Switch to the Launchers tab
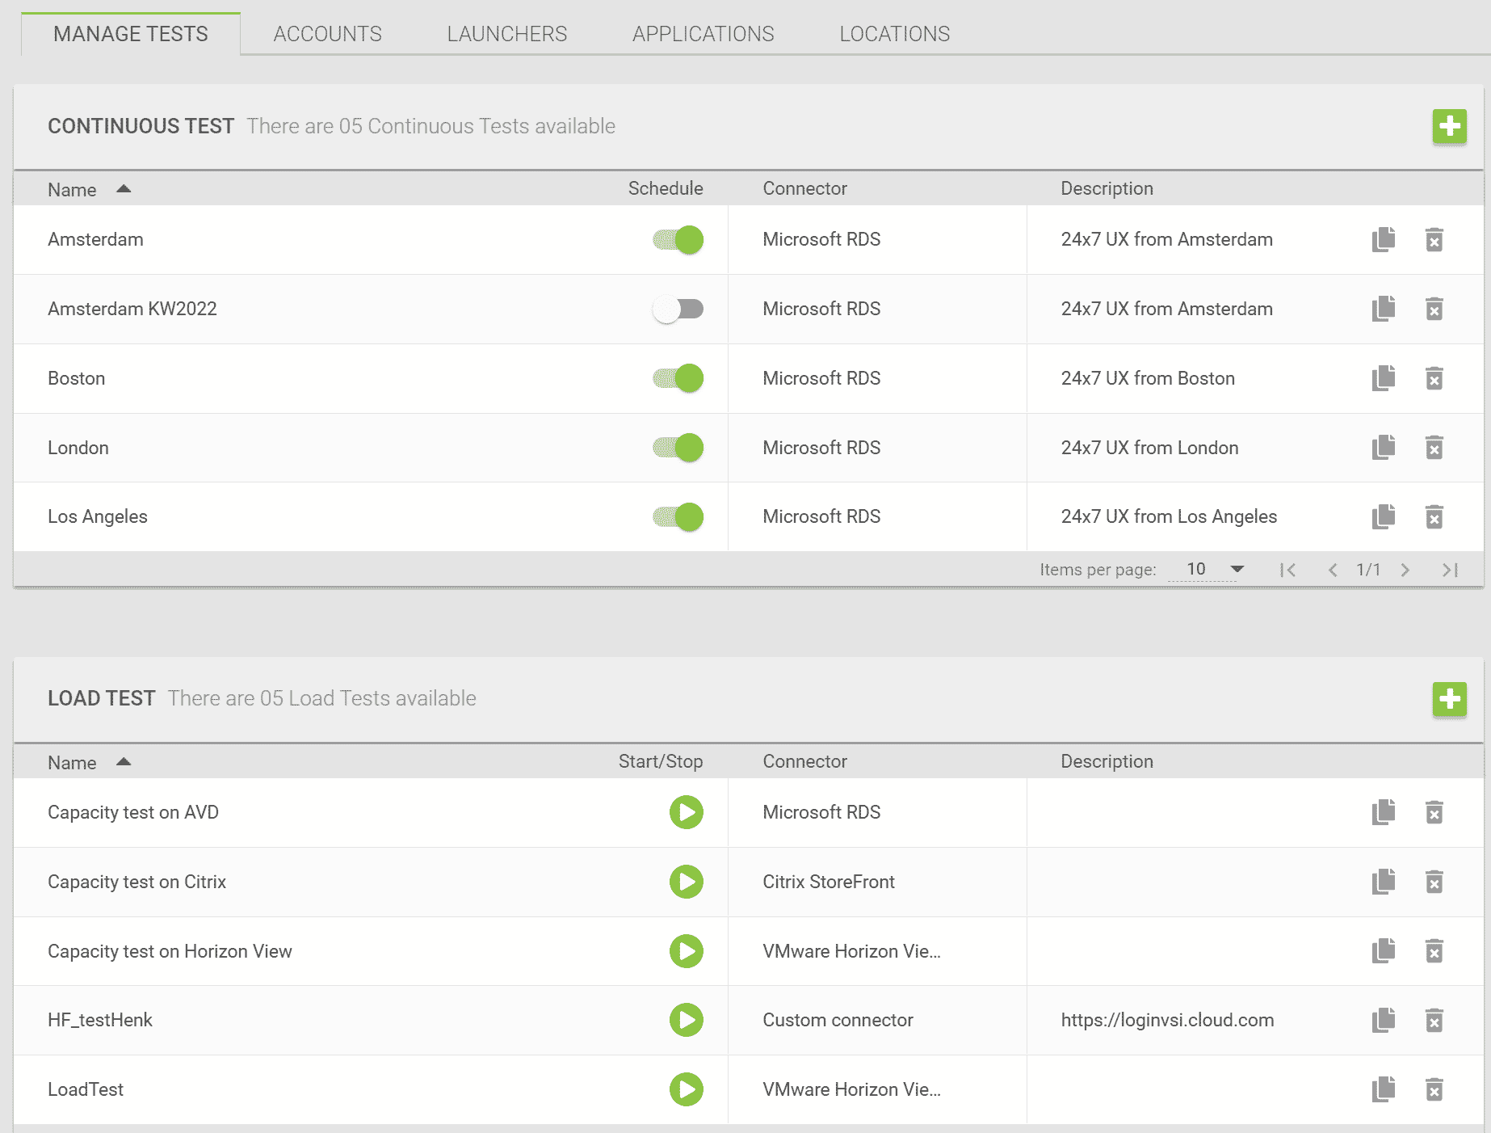The image size is (1491, 1133). (x=506, y=33)
